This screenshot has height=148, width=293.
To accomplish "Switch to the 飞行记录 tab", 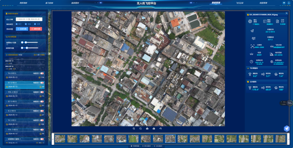I will tap(240, 3).
